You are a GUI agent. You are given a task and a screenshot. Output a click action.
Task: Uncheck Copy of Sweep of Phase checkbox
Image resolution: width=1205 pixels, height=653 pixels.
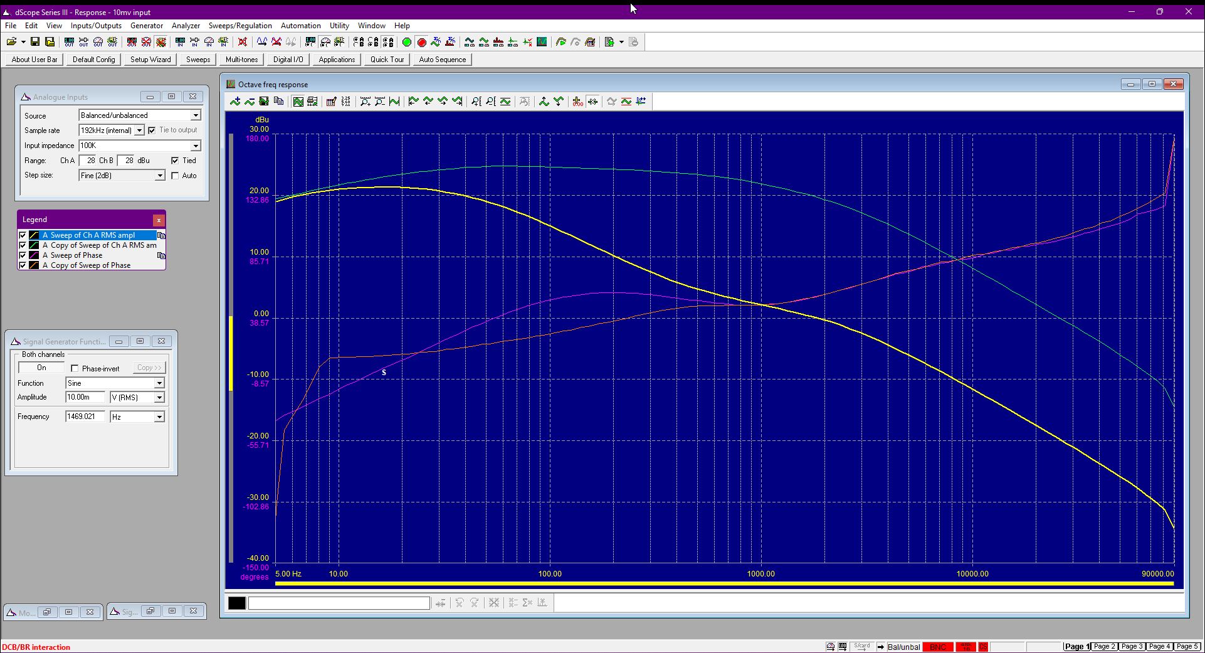tap(23, 265)
